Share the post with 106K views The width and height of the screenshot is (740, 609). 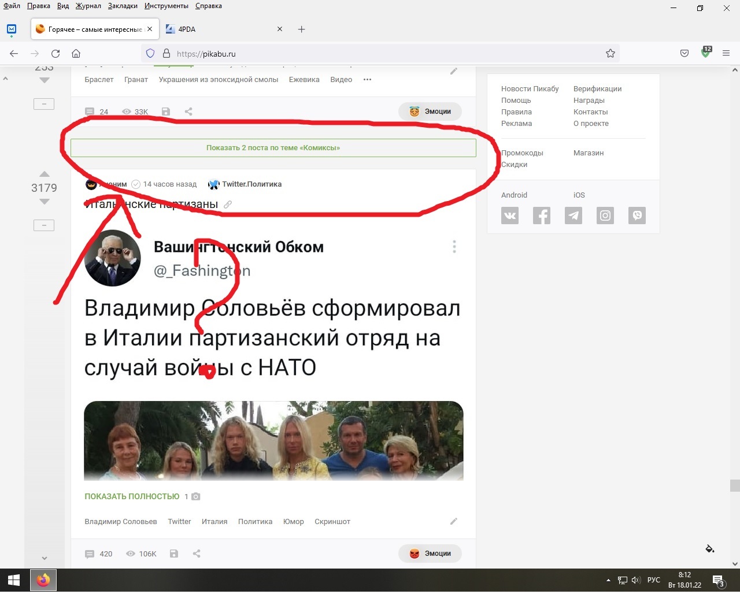[x=197, y=554]
